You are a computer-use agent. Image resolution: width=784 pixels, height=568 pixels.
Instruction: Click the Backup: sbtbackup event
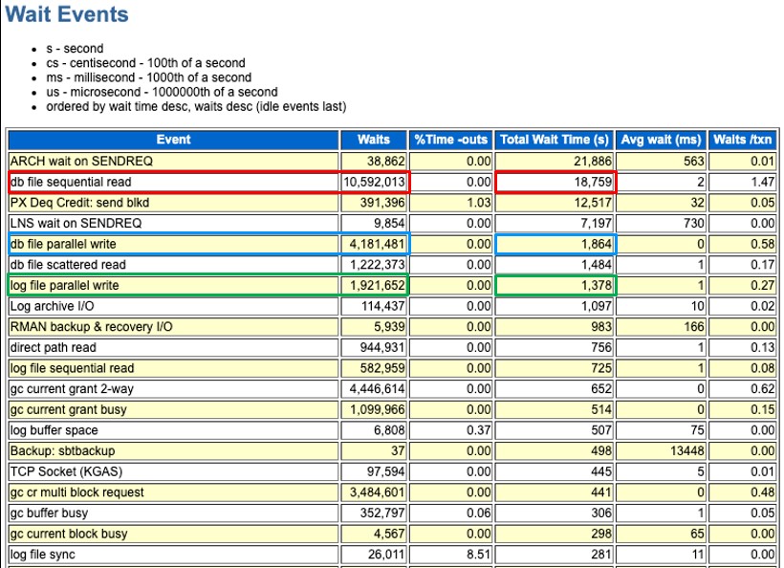[x=62, y=450]
